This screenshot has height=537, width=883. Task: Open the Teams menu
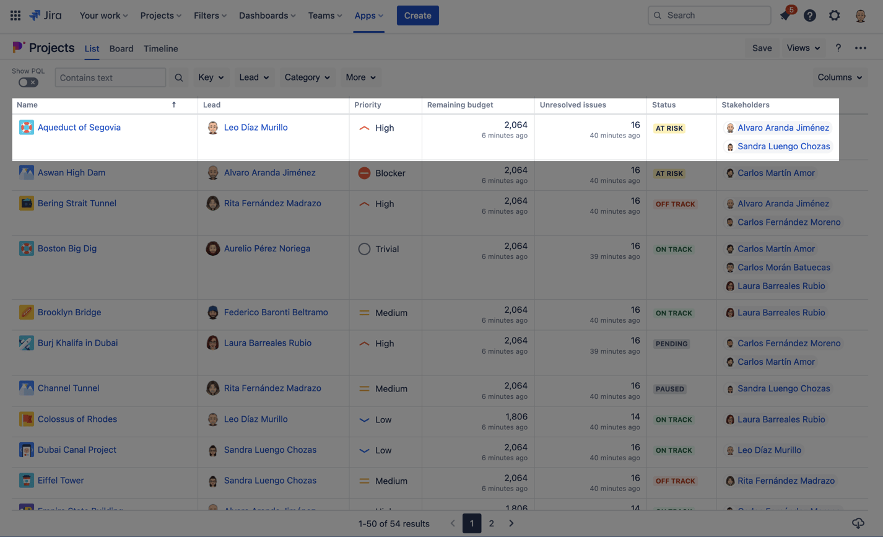pyautogui.click(x=324, y=15)
